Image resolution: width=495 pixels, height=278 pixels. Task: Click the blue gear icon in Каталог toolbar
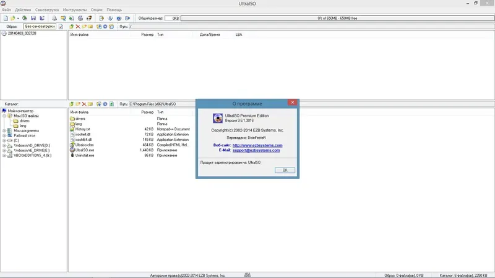(105, 104)
